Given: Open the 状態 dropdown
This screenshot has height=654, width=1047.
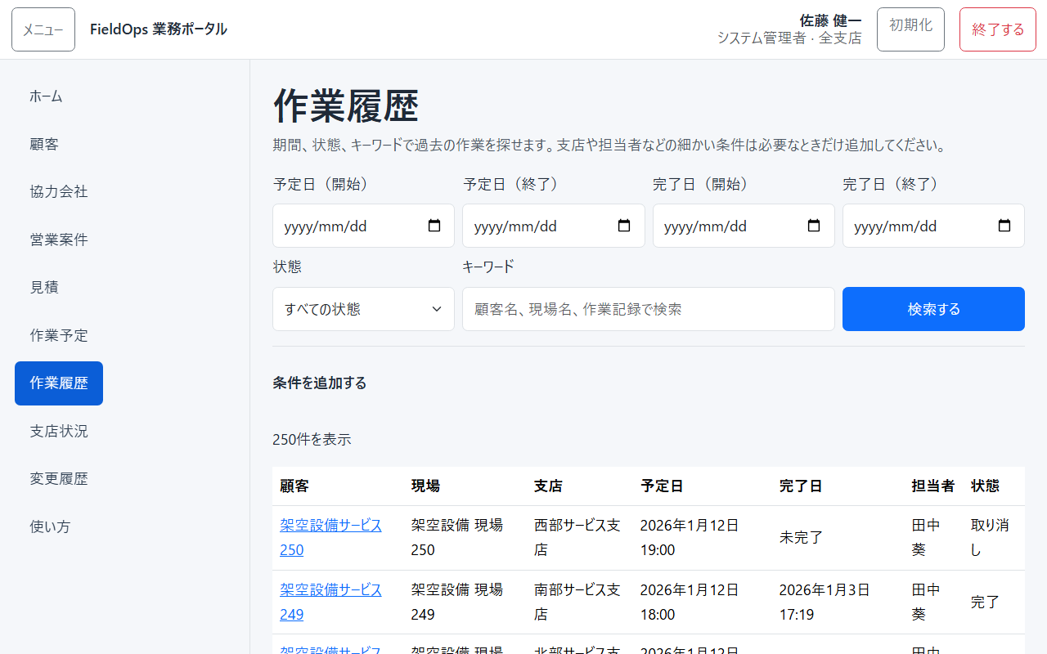Looking at the screenshot, I should 363,309.
